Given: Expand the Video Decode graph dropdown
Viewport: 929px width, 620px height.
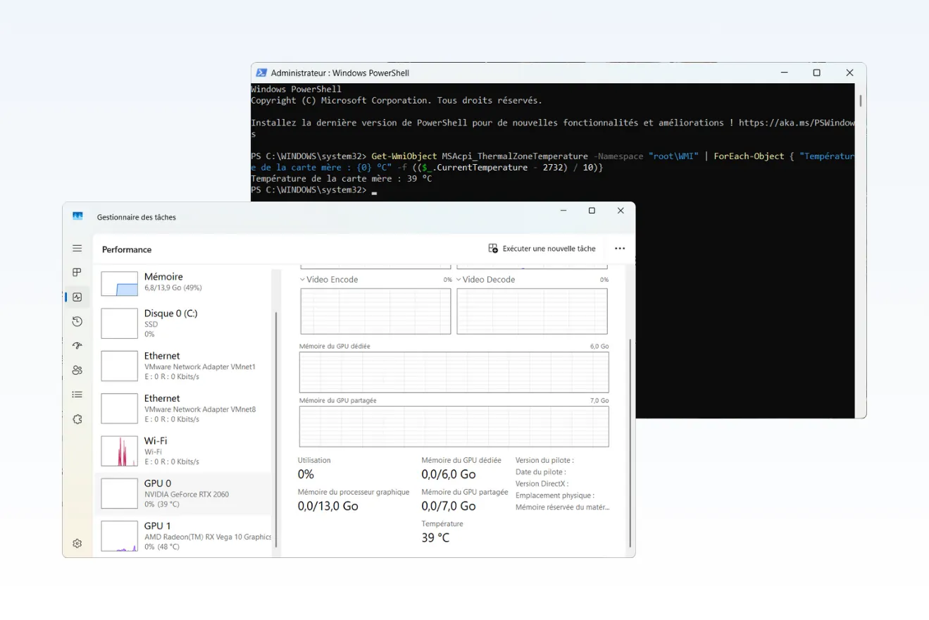Looking at the screenshot, I should (x=459, y=280).
